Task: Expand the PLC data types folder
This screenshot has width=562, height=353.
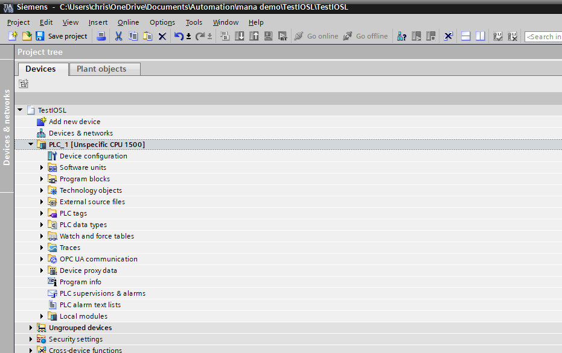Action: [x=42, y=225]
